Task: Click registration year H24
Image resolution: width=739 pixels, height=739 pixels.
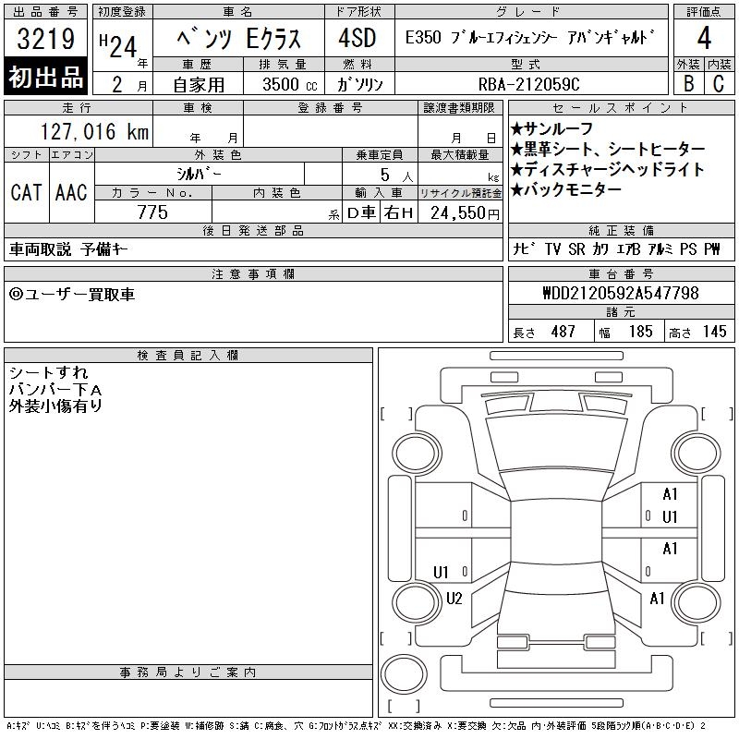Action: 118,46
